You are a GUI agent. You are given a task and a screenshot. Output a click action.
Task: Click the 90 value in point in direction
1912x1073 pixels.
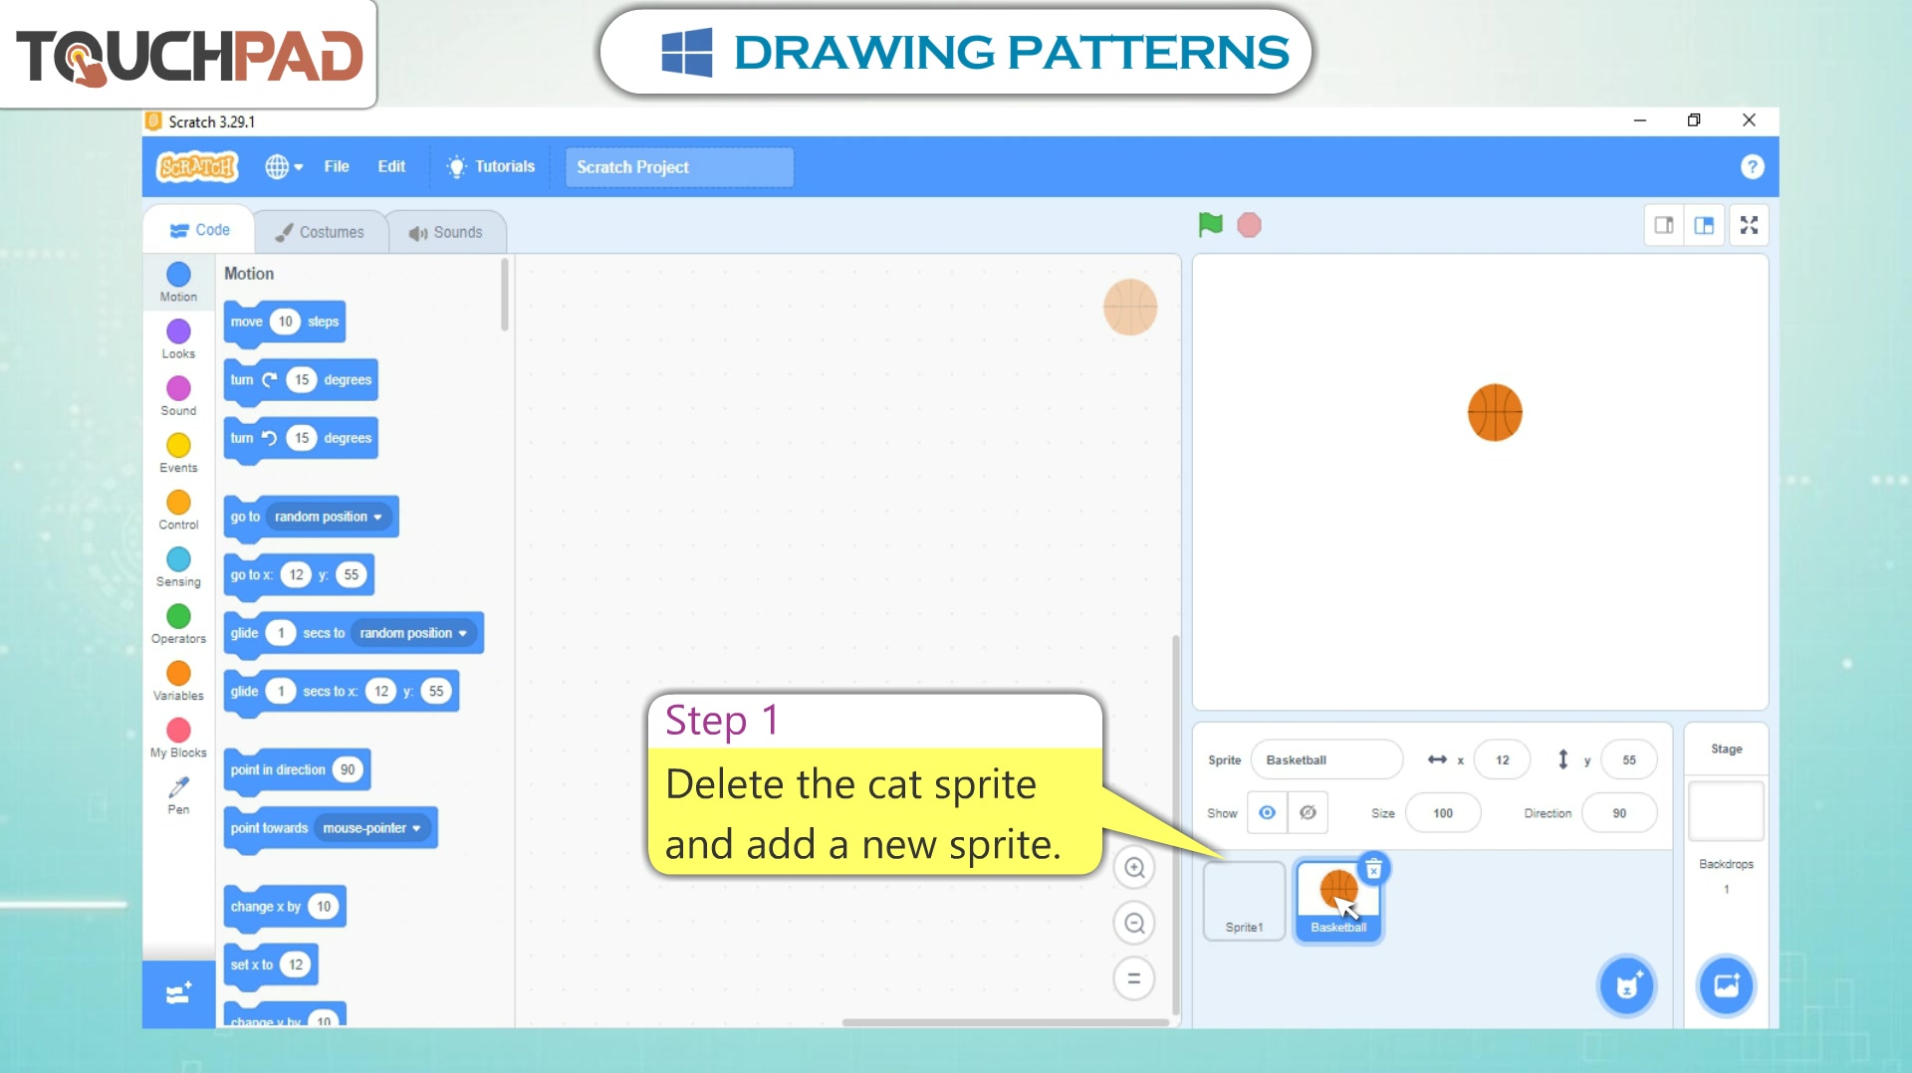click(x=348, y=769)
